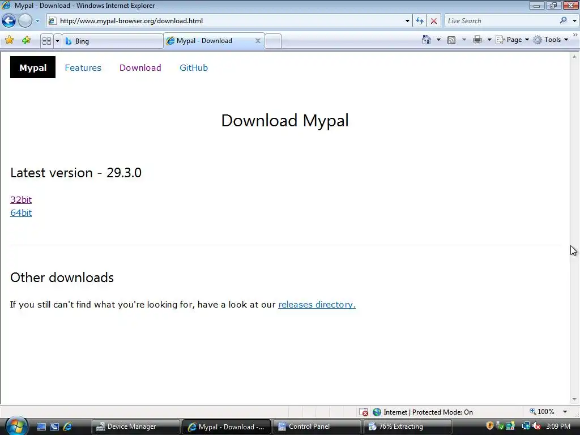Expand the zoom level dropdown arrow
This screenshot has height=435, width=580.
565,412
